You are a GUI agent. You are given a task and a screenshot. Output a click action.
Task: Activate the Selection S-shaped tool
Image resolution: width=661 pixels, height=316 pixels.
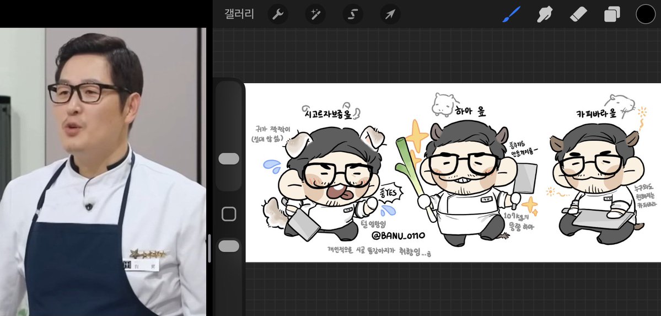pyautogui.click(x=353, y=15)
